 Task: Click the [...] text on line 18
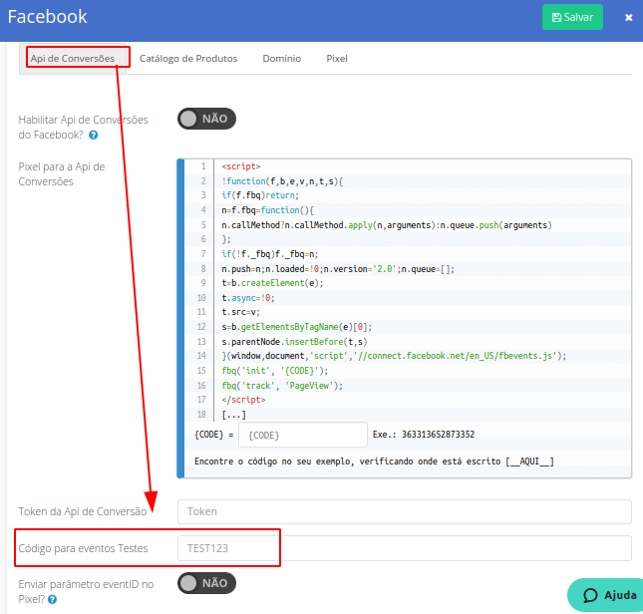point(233,415)
